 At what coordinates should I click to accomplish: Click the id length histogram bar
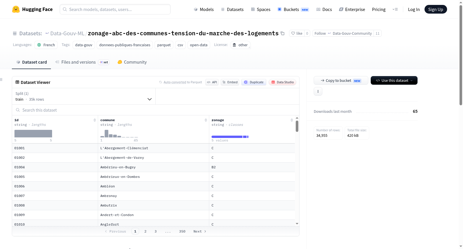pos(33,134)
